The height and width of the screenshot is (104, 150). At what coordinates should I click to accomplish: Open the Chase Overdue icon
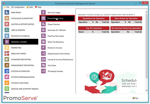tap(43, 24)
